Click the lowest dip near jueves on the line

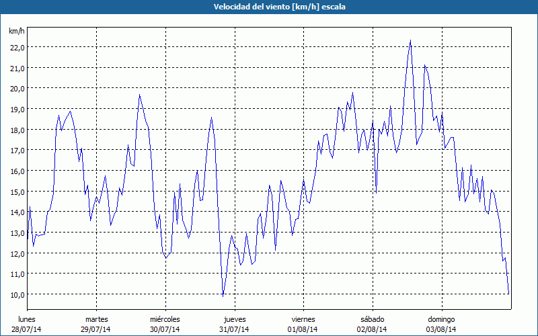pyautogui.click(x=223, y=295)
